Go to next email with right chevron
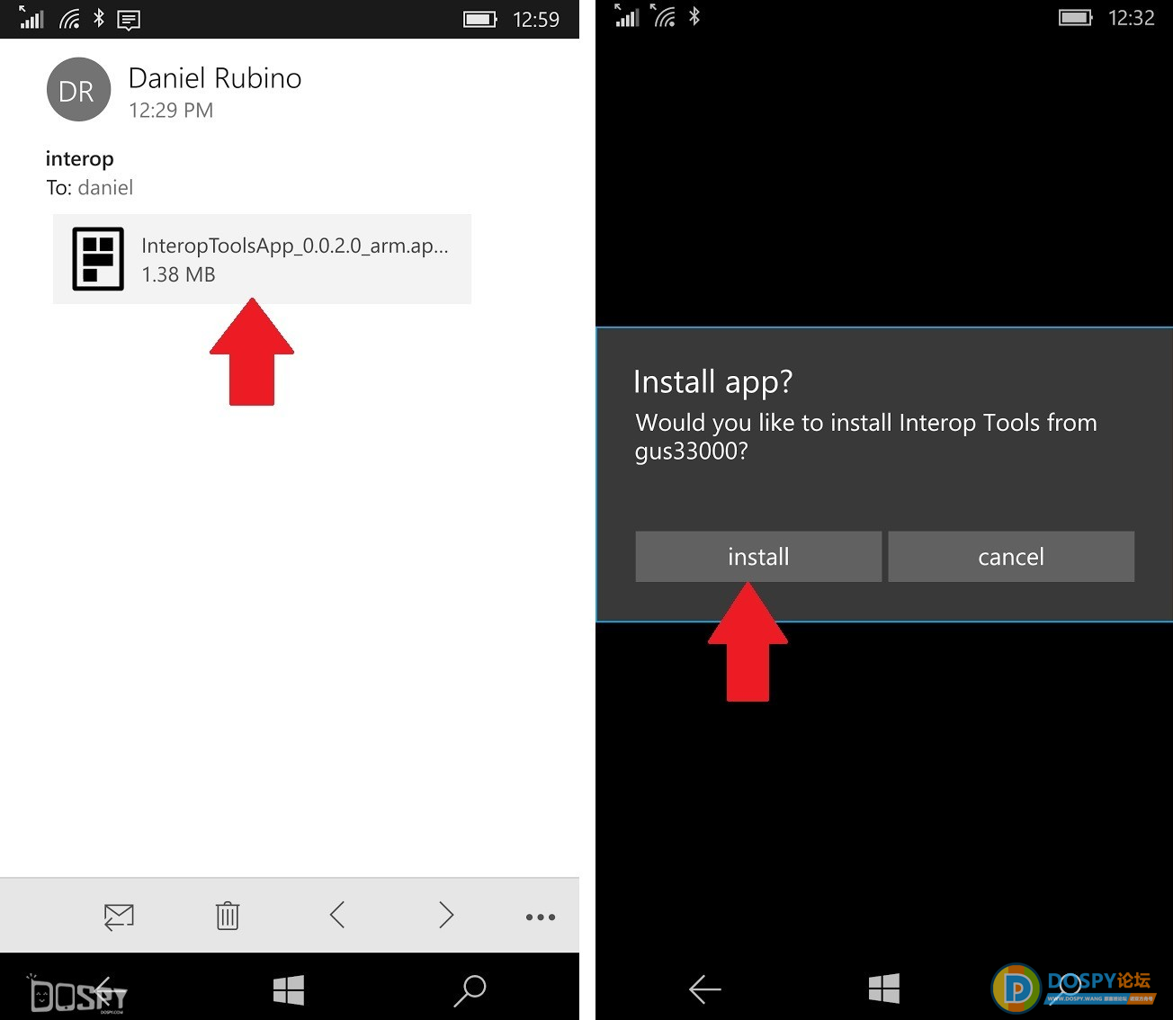 [x=446, y=916]
